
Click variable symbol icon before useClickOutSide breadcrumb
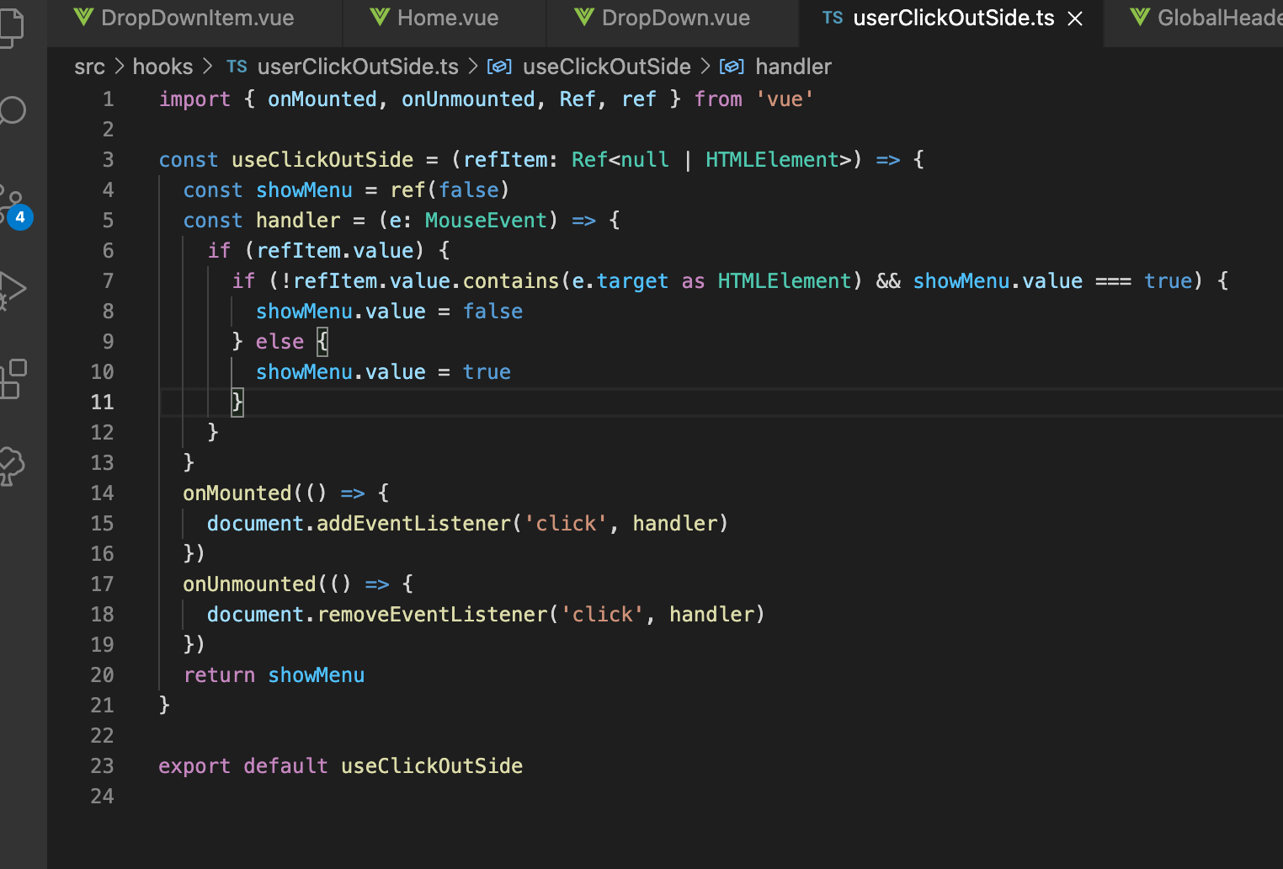(x=499, y=67)
